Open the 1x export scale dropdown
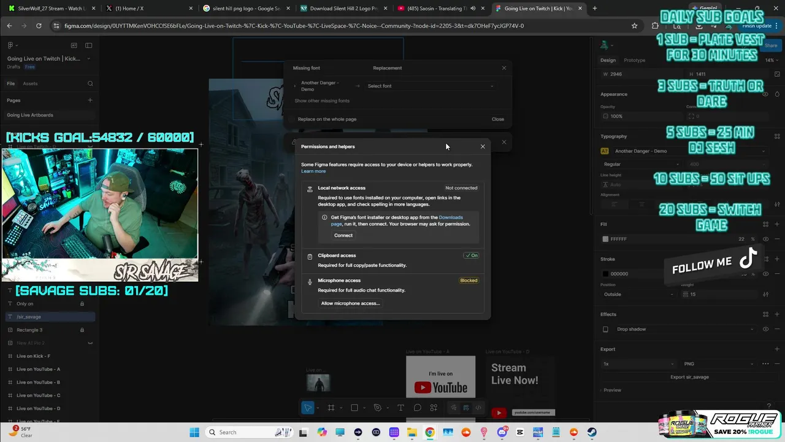This screenshot has width=785, height=442. [638, 363]
